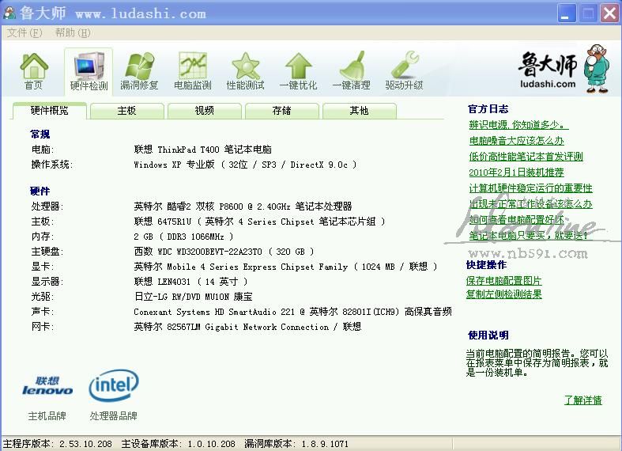Click the 快捷操作 heading

click(x=486, y=265)
